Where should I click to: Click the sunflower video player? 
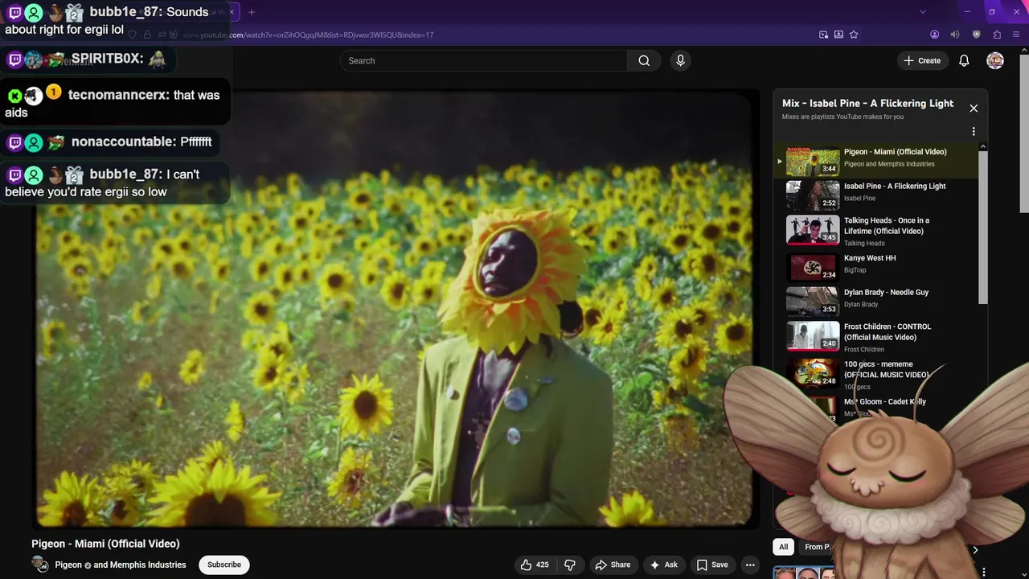click(395, 308)
